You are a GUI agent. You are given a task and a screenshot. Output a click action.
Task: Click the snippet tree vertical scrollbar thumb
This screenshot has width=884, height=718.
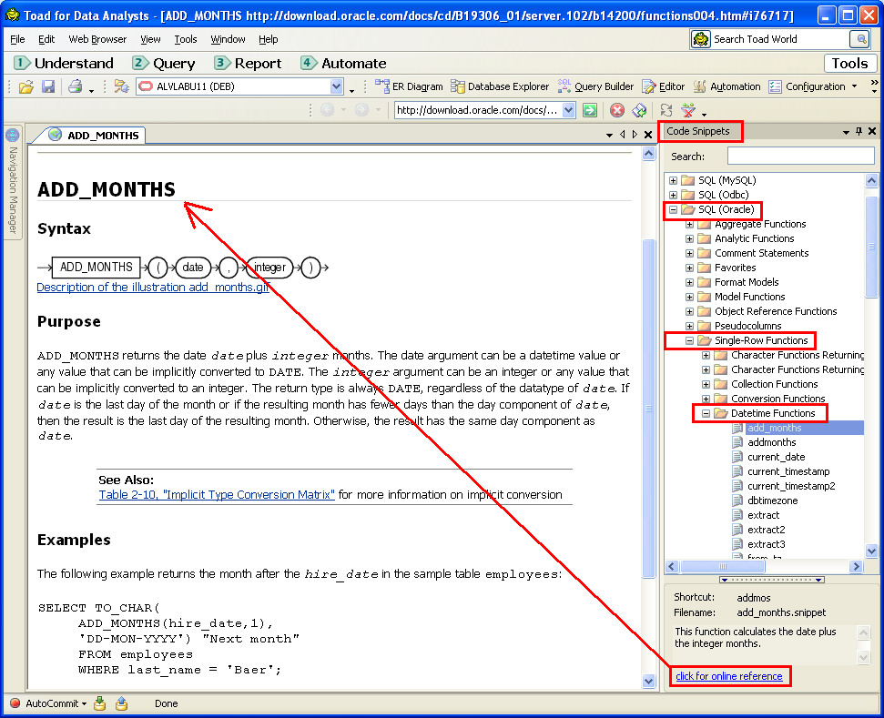(x=871, y=248)
